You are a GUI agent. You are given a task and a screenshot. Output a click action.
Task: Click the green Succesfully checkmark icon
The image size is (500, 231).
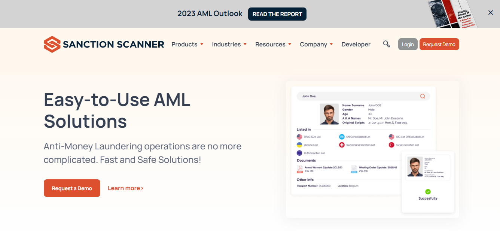[x=428, y=192]
